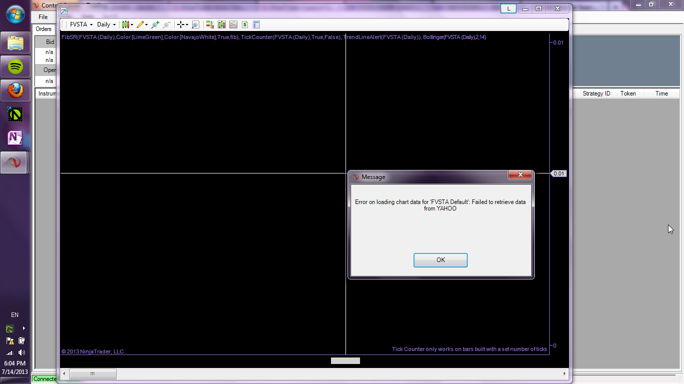This screenshot has width=684, height=384.
Task: Click the horizontal scrollbar thumb under chart
Action: pos(93,373)
